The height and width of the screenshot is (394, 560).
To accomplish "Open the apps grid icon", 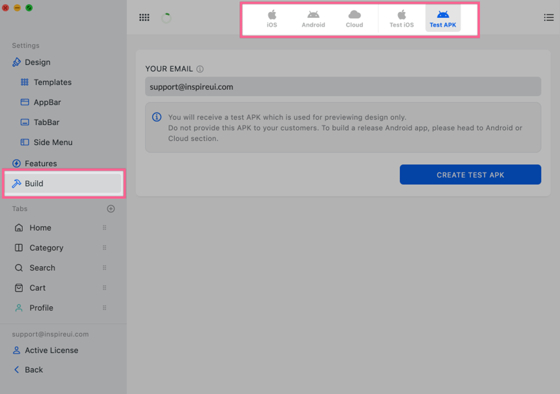I will [144, 17].
